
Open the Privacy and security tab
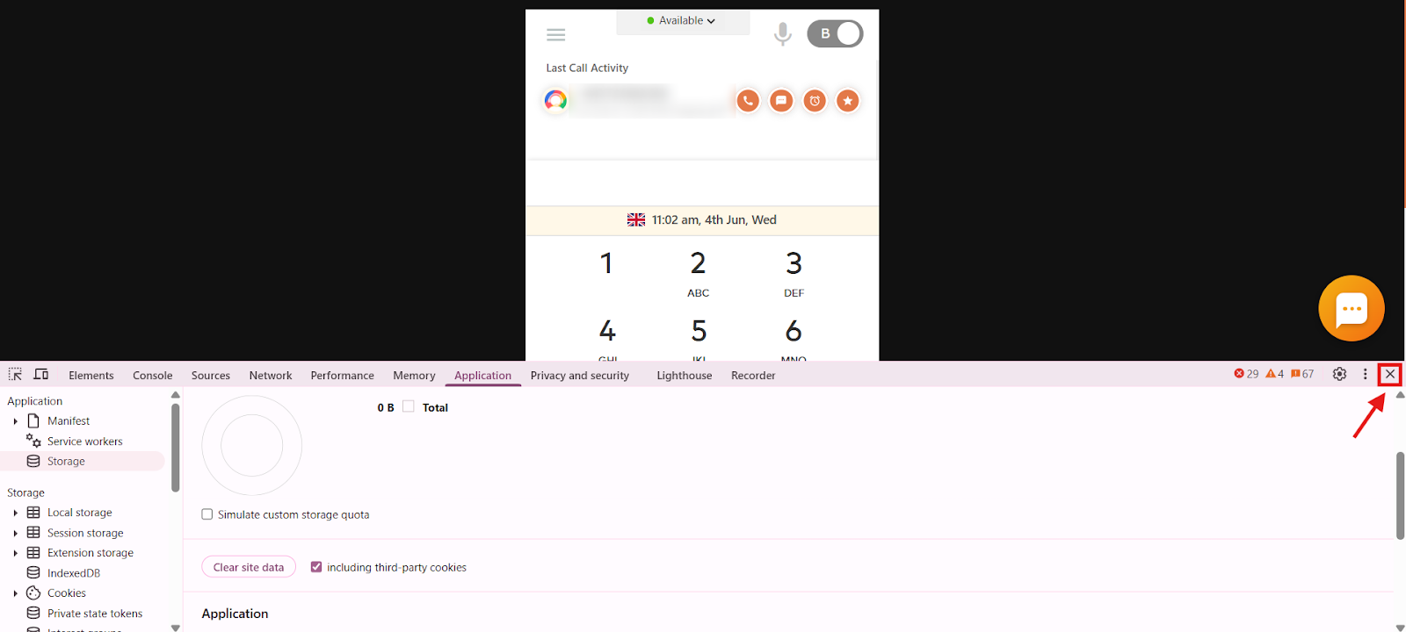(x=580, y=376)
